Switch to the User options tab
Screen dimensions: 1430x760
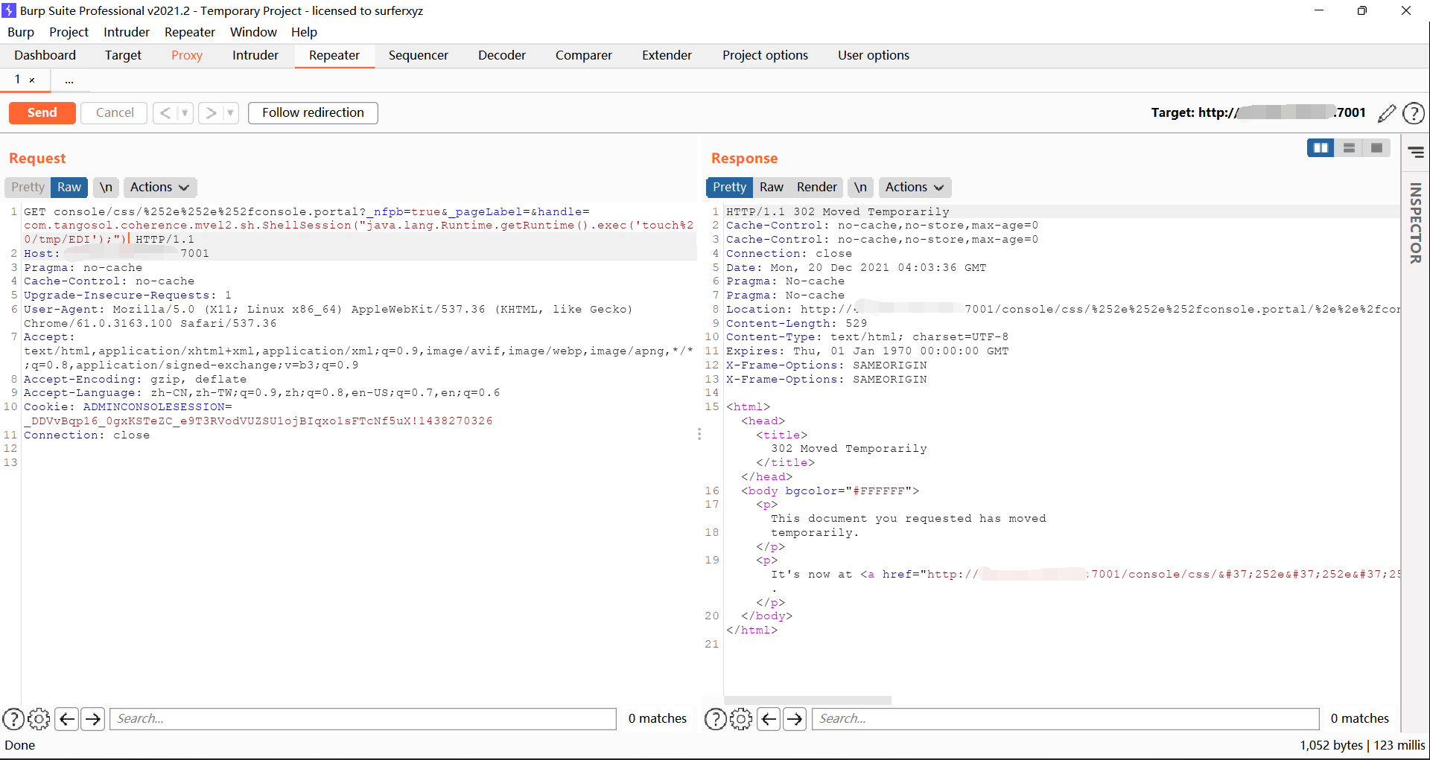[874, 56]
